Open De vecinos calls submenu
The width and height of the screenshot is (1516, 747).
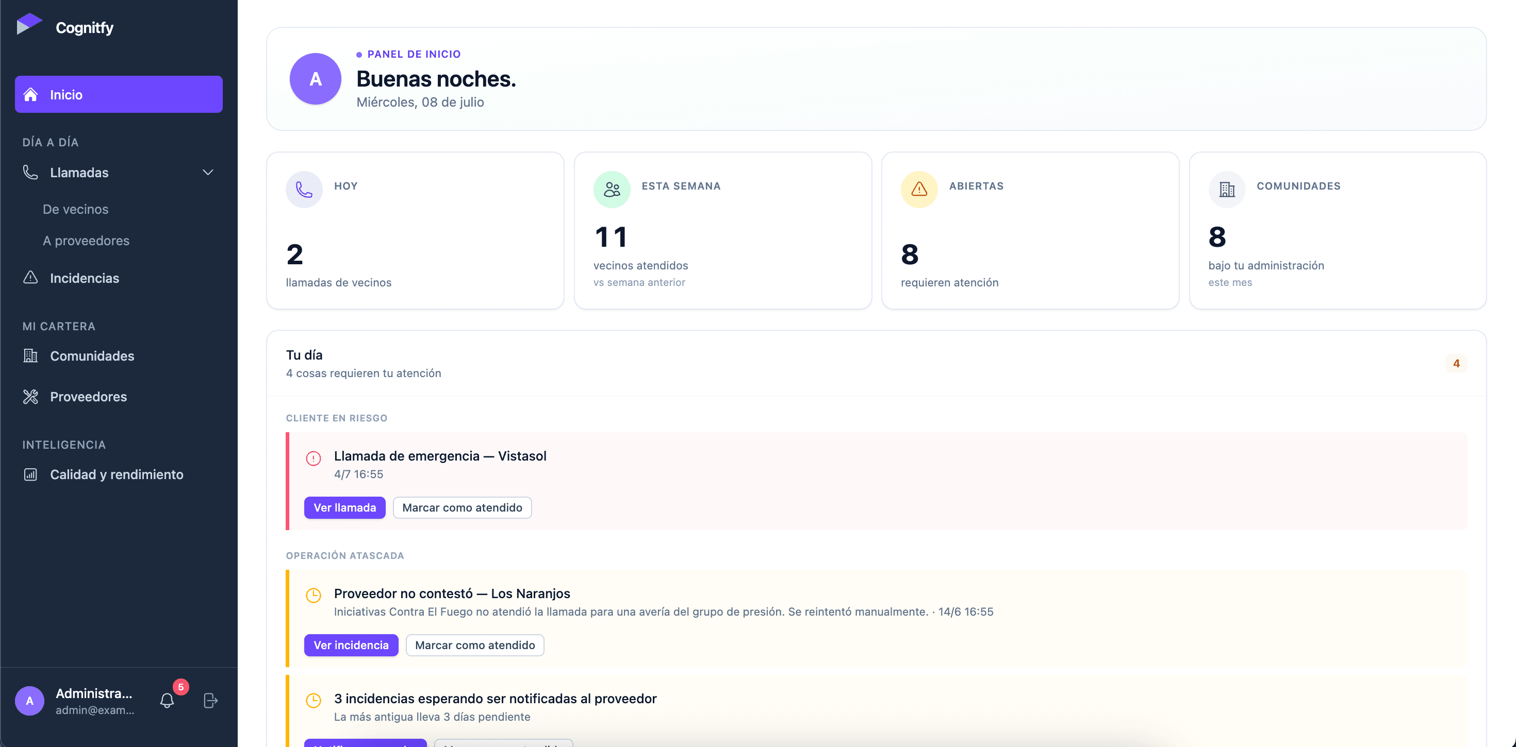click(75, 209)
